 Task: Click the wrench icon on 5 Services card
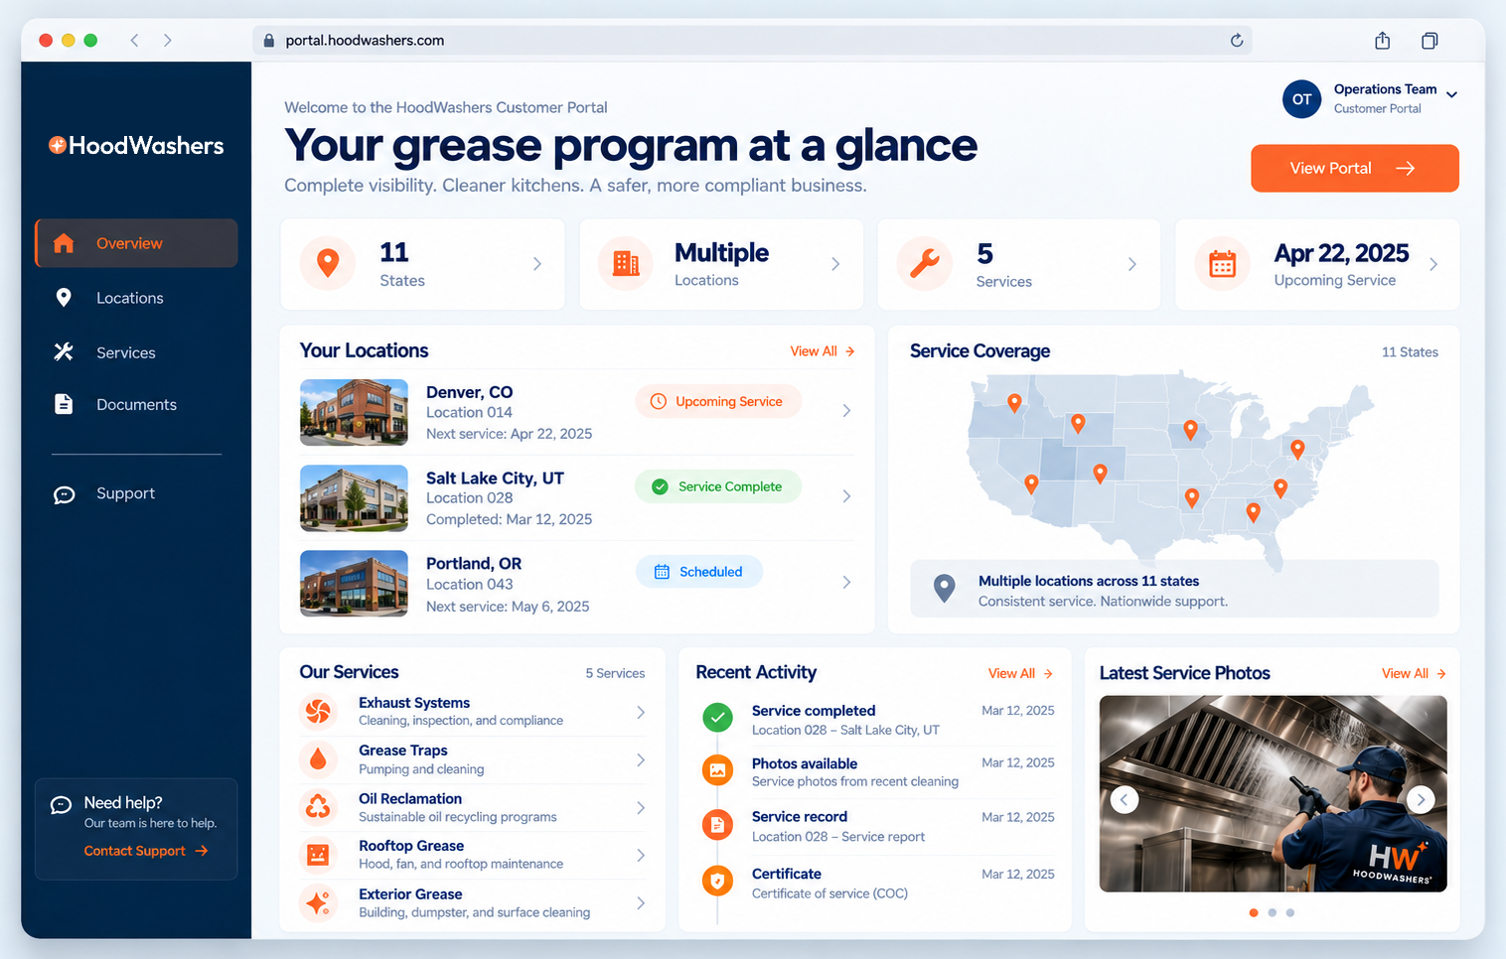pyautogui.click(x=924, y=263)
